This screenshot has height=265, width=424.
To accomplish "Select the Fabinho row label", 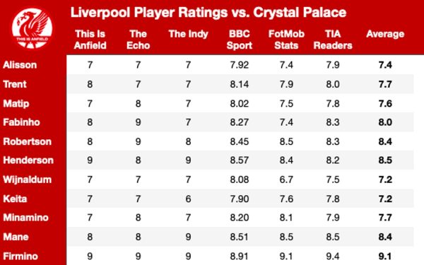I will pyautogui.click(x=21, y=122).
